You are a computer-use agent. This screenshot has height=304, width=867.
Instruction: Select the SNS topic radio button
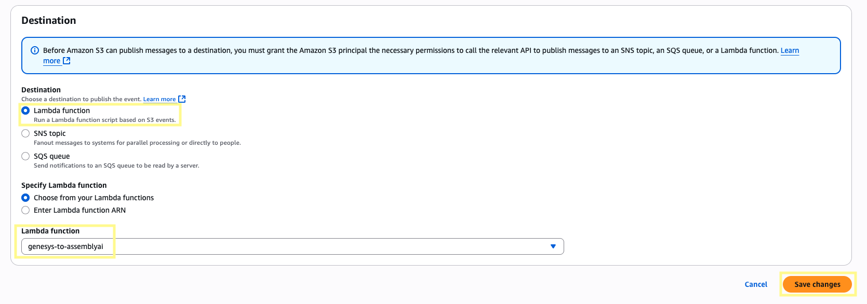point(25,133)
